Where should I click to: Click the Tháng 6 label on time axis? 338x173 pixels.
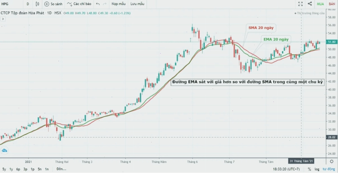pyautogui.click(x=193, y=162)
